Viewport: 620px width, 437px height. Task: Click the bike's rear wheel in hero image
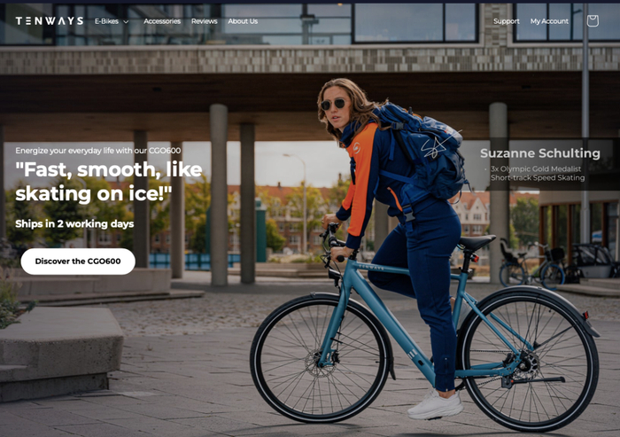(528, 359)
